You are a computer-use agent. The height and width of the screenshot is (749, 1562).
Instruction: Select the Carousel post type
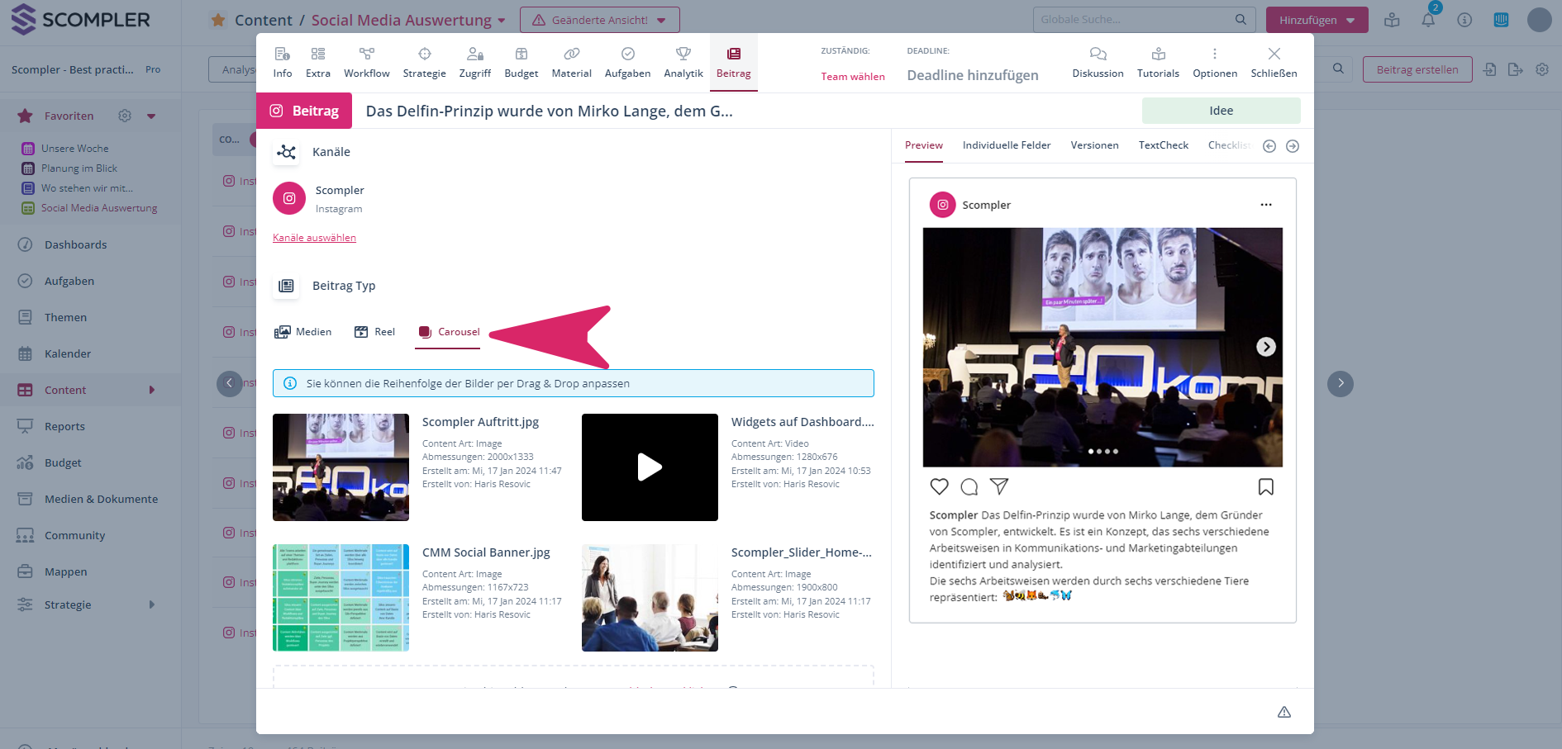pos(449,332)
